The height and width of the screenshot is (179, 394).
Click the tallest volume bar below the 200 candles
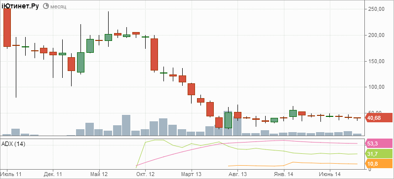(x=126, y=125)
